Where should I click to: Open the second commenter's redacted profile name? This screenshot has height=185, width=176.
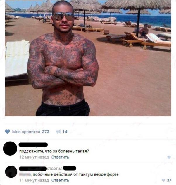click(33, 169)
